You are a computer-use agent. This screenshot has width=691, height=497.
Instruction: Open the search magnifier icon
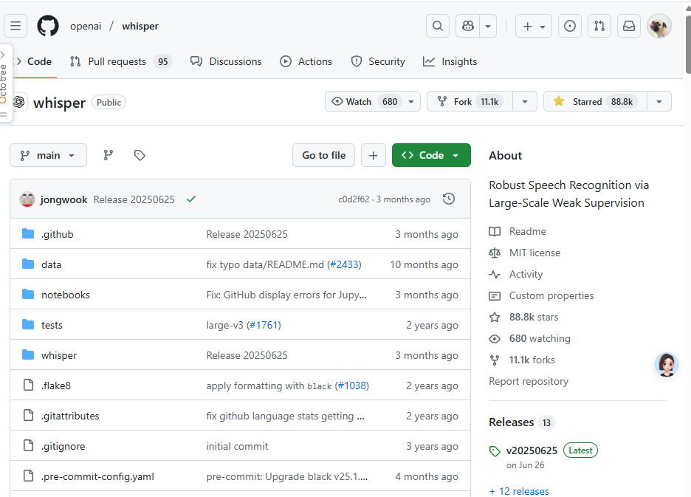click(x=438, y=26)
